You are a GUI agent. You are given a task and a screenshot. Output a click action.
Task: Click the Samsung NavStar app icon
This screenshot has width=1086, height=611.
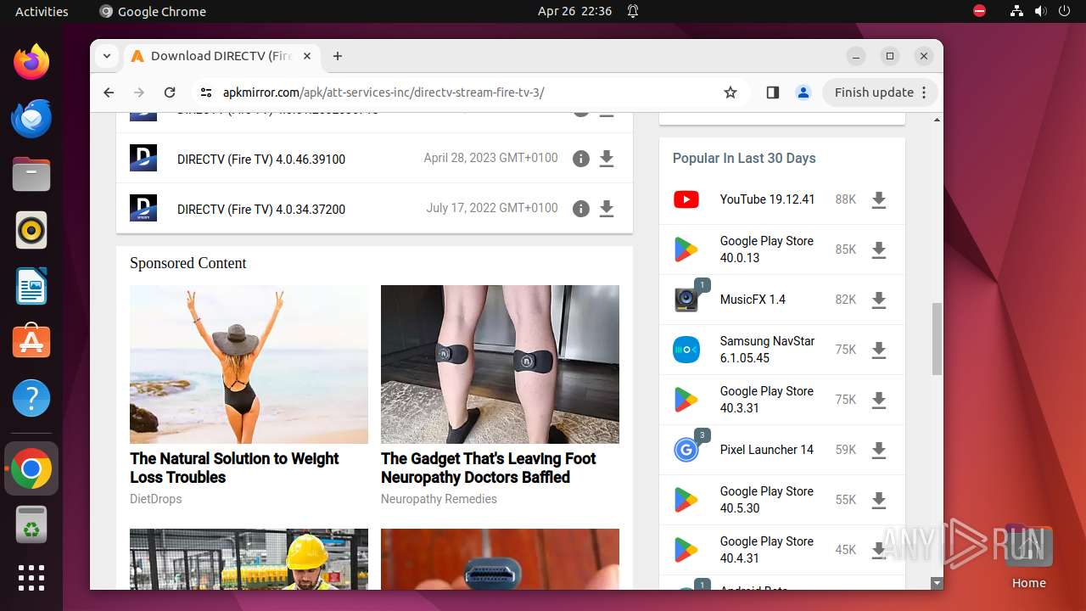click(x=686, y=350)
